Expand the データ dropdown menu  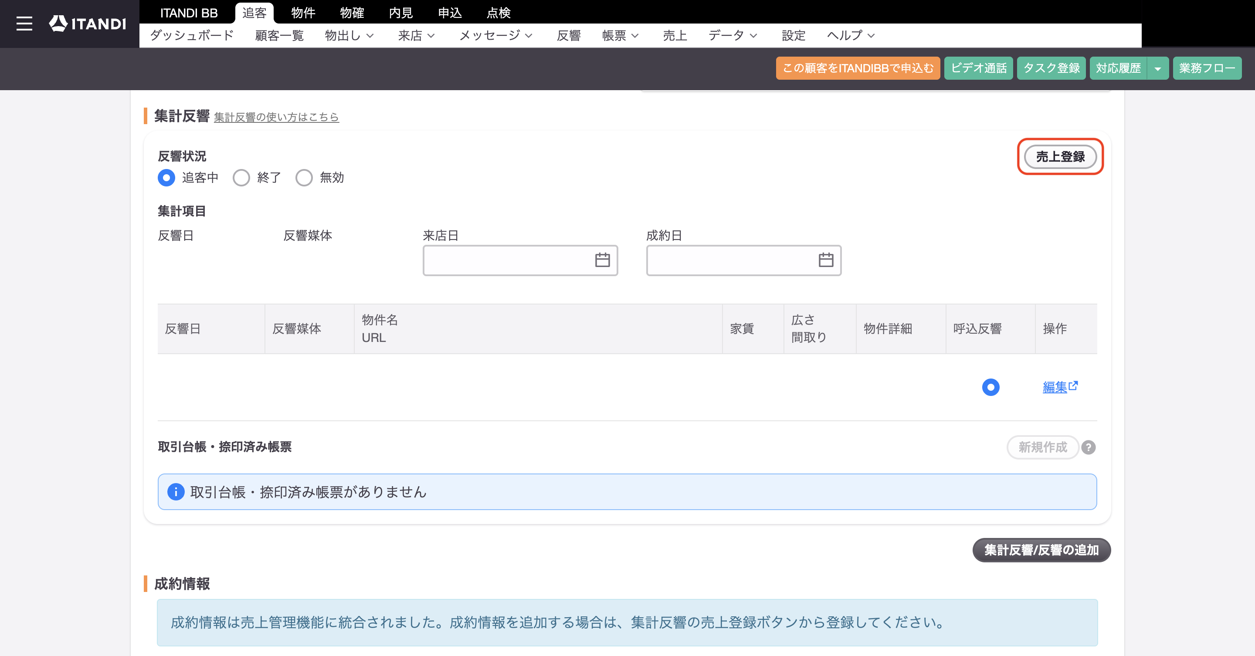[733, 36]
